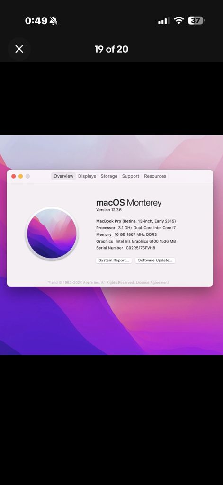Select the Support tab
223x485 pixels.
tap(131, 176)
